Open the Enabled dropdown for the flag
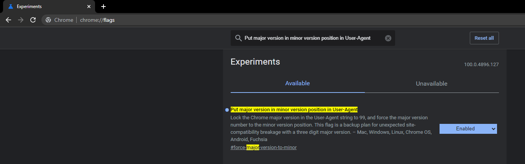The width and height of the screenshot is (525, 164). [468, 129]
